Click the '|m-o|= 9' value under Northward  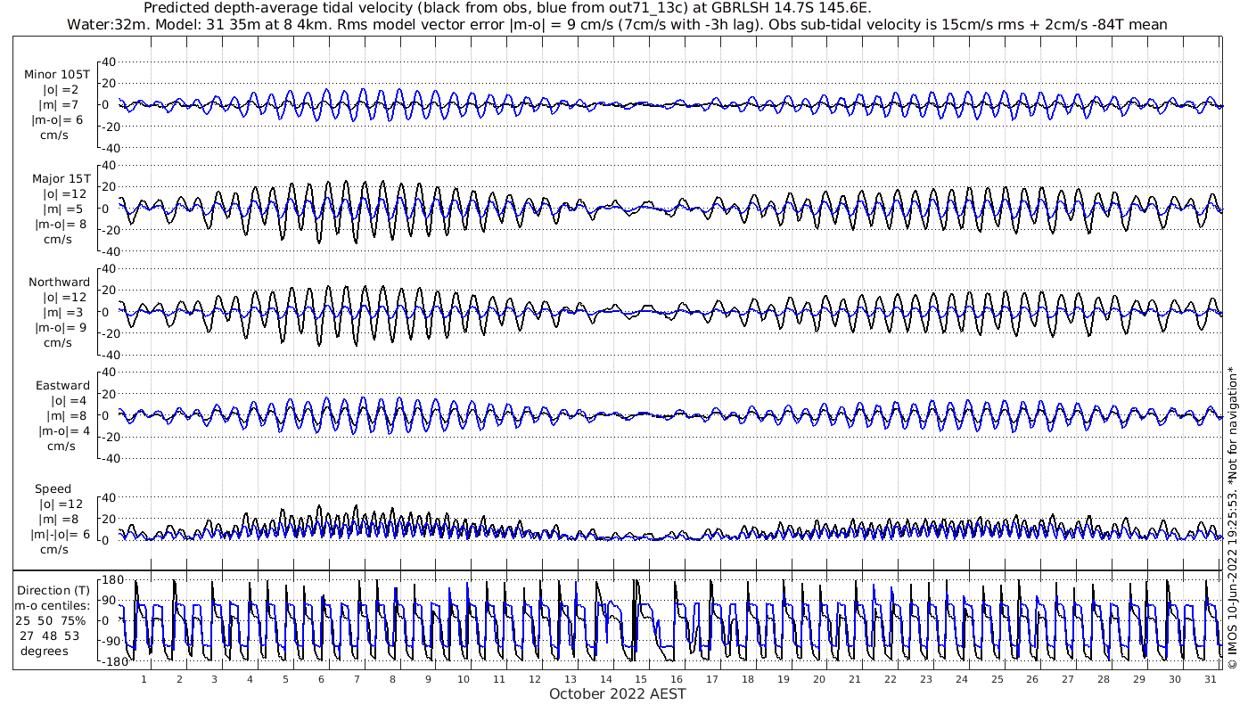[x=60, y=327]
